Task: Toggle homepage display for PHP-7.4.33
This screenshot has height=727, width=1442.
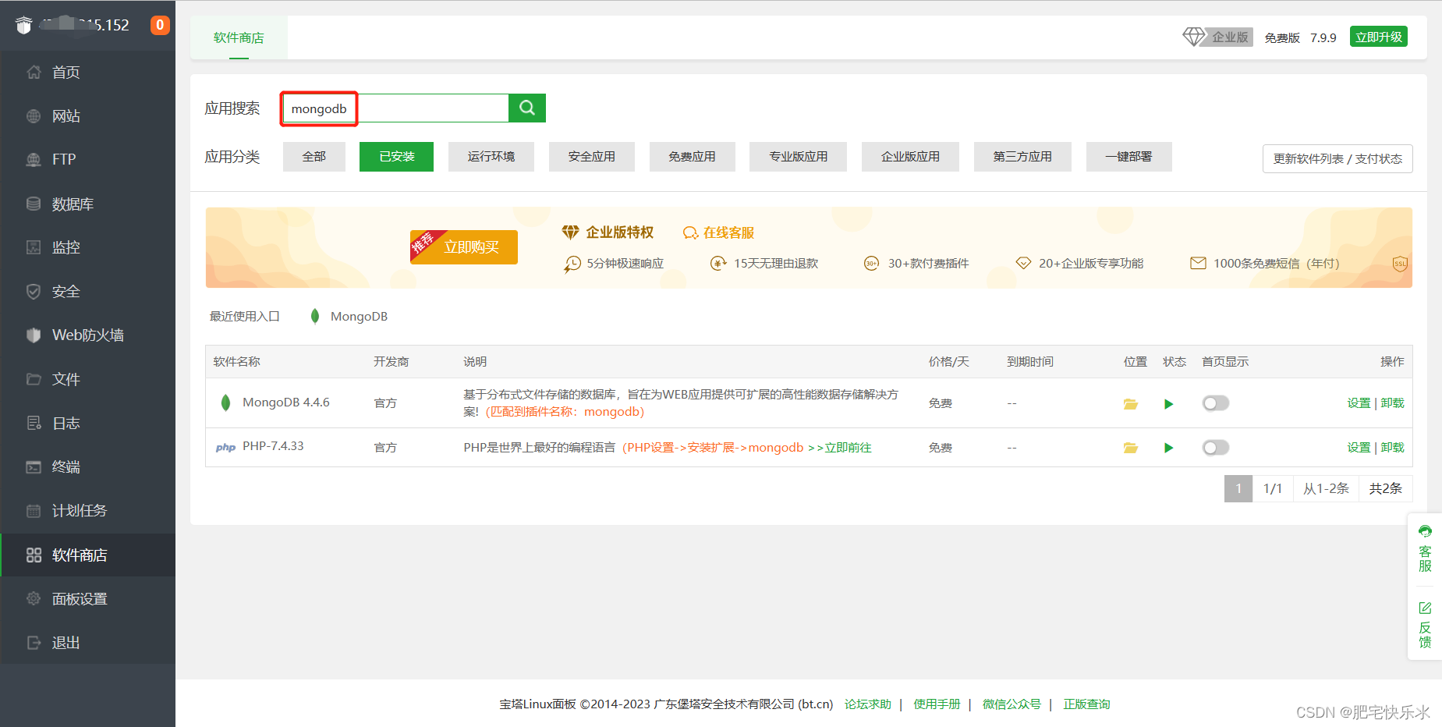Action: coord(1215,448)
